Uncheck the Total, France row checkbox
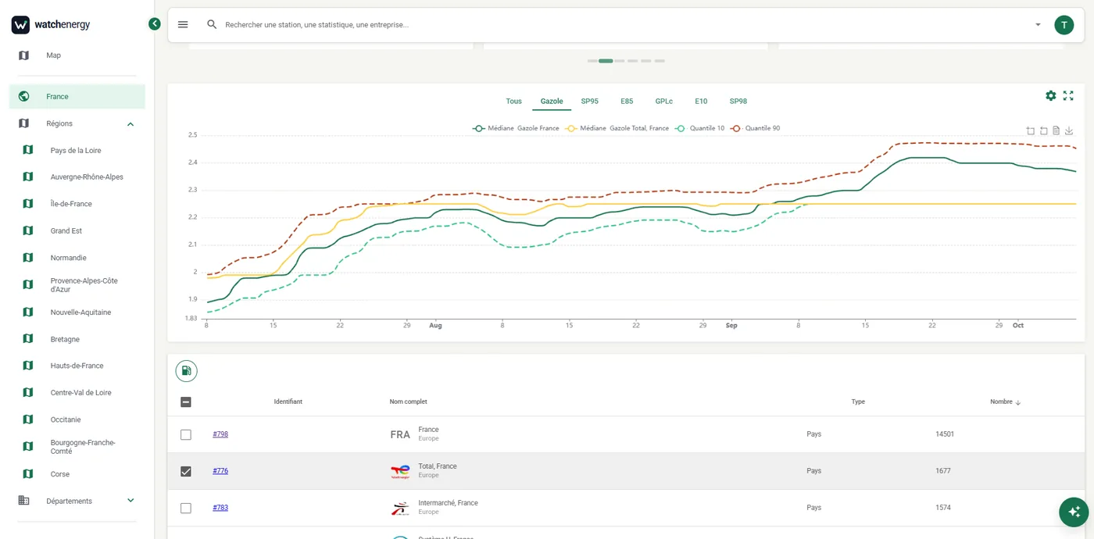Screen dimensions: 1094x539 tap(186, 471)
